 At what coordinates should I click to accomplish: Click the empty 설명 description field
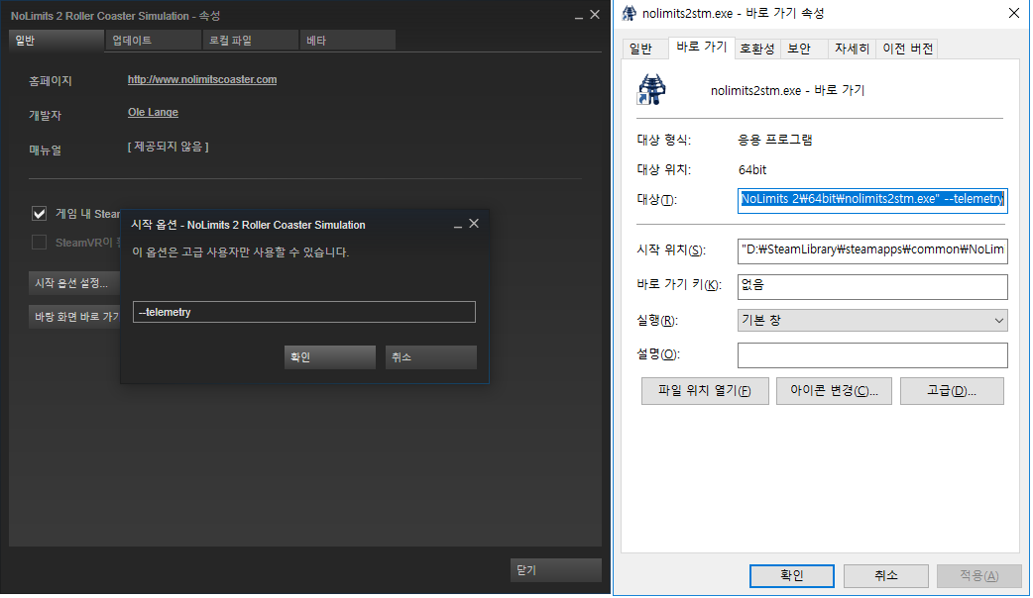tap(872, 354)
